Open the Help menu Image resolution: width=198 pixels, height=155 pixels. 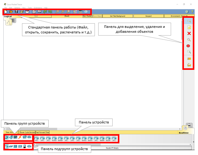[46, 8]
